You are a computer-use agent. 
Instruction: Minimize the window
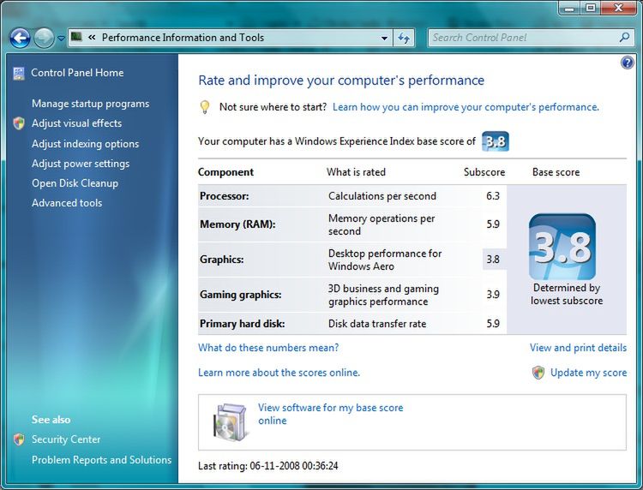pos(569,8)
